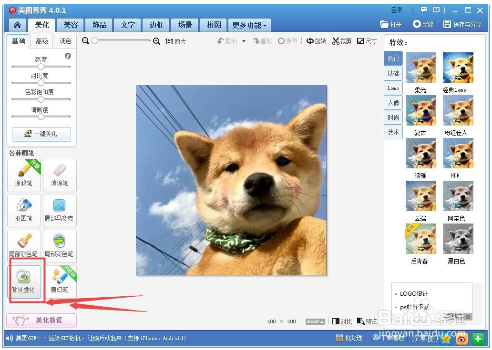Image resolution: width=492 pixels, height=350 pixels.
Task: Select the 局部彩色笔 partial color brush
Action: click(x=24, y=246)
